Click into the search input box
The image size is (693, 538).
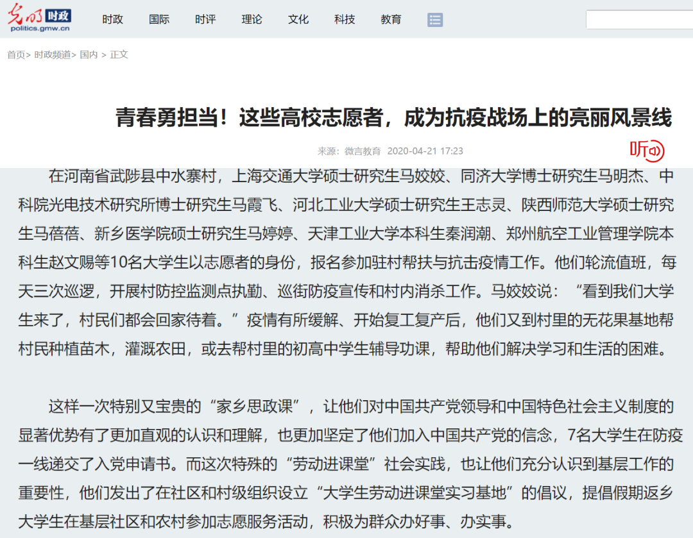point(640,20)
